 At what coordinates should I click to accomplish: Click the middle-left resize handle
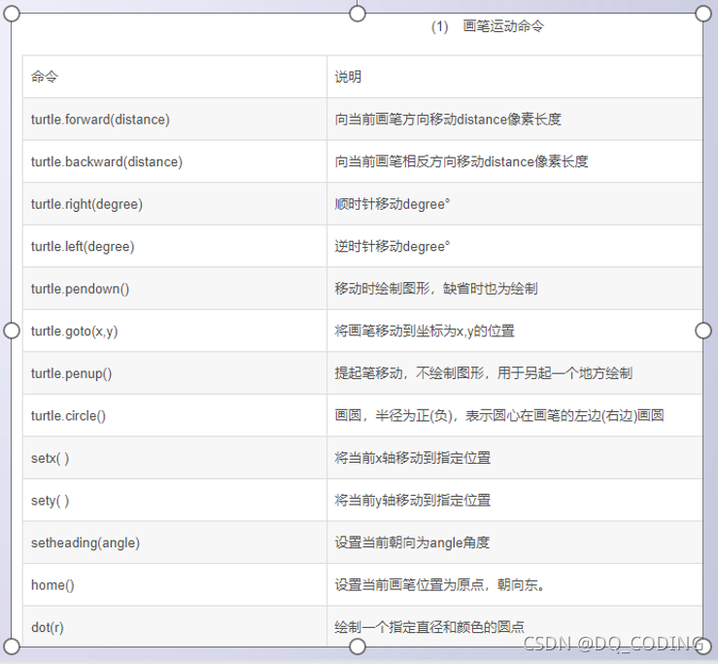tap(12, 331)
